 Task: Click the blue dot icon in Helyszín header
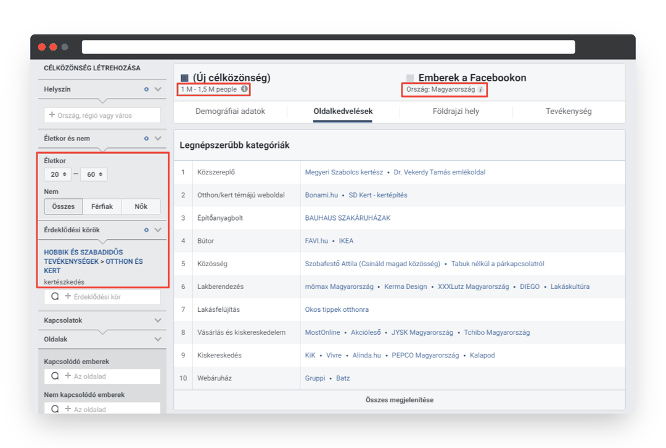[x=146, y=89]
